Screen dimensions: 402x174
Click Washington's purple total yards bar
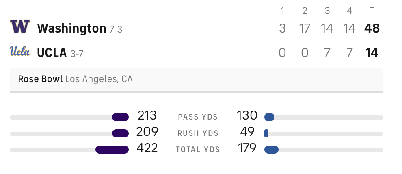point(112,150)
